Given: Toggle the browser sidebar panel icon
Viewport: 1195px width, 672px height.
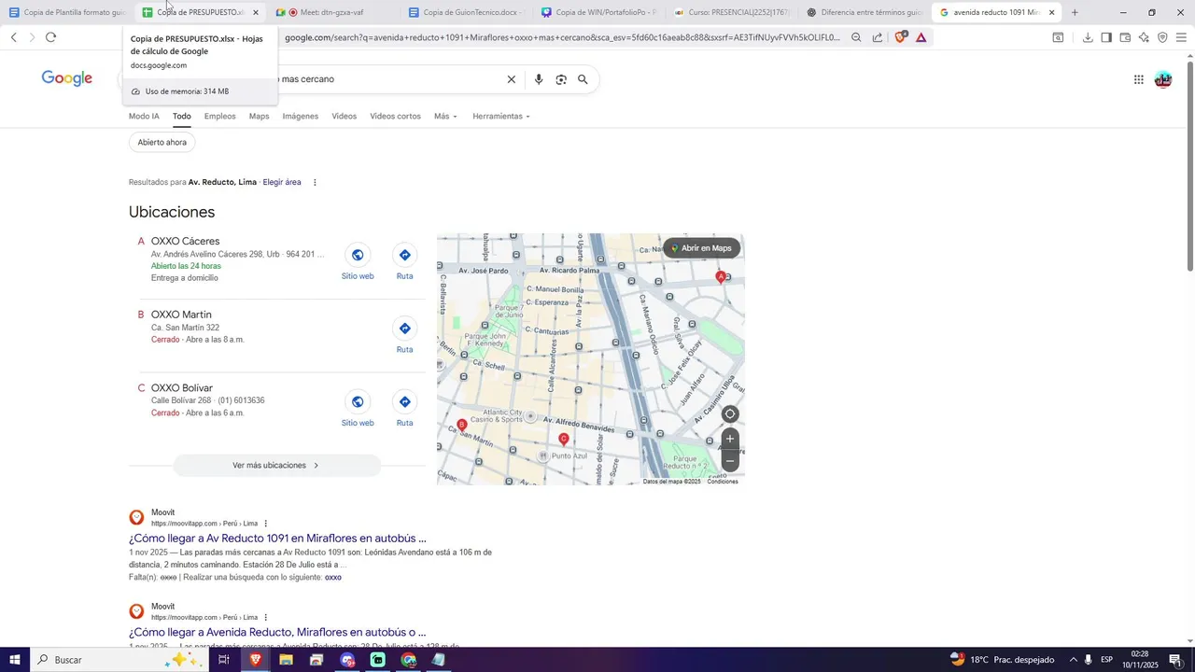Looking at the screenshot, I should point(1106,37).
